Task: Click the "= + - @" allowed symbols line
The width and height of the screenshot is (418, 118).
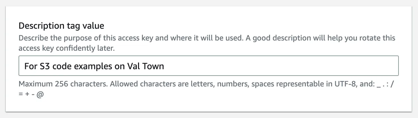Action: [31, 95]
